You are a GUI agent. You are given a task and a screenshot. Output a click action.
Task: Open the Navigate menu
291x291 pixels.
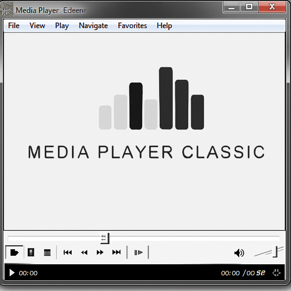tap(93, 26)
